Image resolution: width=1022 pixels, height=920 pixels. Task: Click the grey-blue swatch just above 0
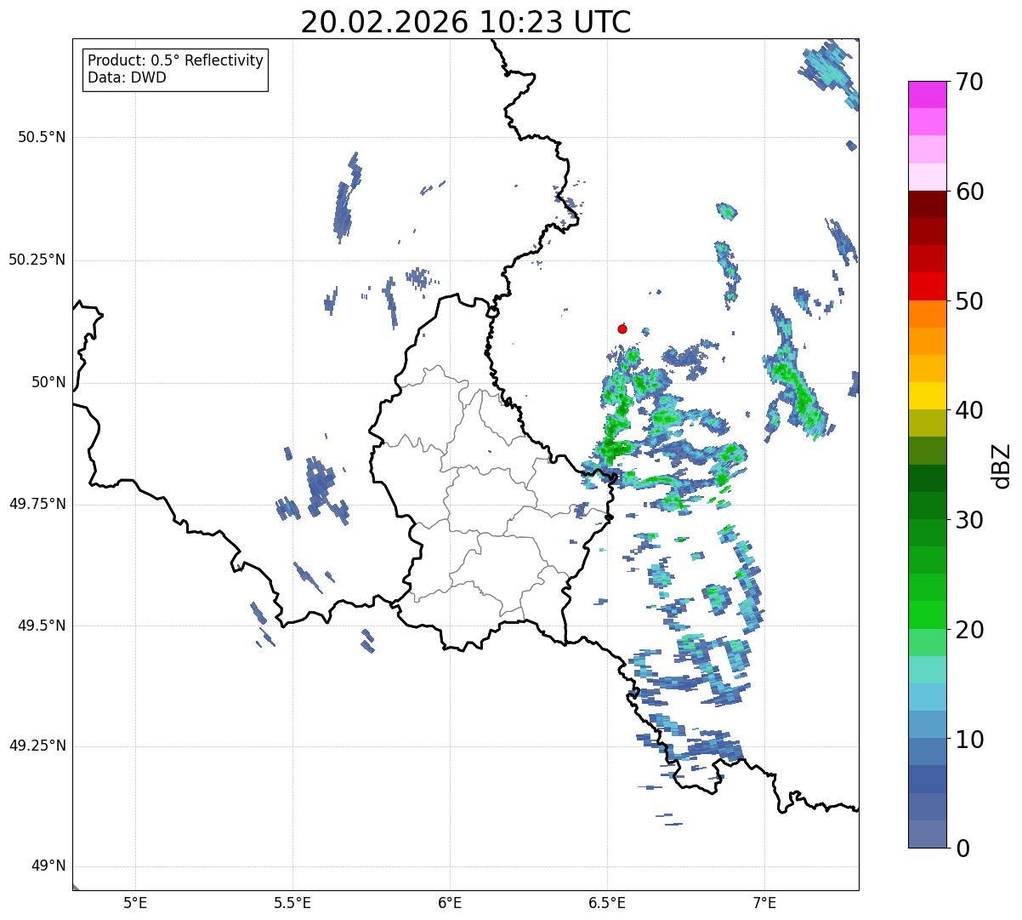[927, 834]
